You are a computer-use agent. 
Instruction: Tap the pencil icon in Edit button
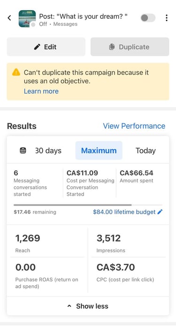[37, 47]
